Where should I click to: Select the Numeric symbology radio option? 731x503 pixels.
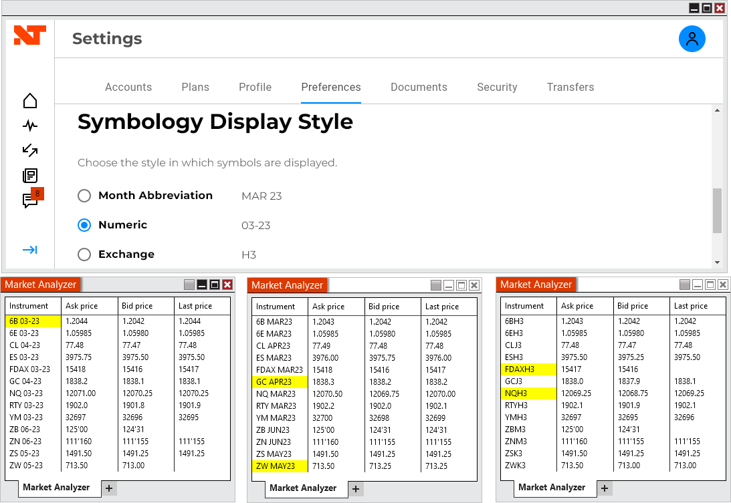pyautogui.click(x=84, y=225)
